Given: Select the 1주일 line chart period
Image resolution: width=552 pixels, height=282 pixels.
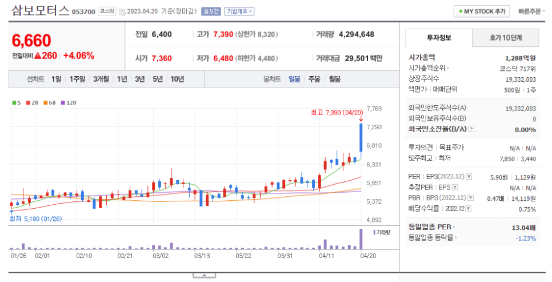Looking at the screenshot, I should (x=77, y=79).
